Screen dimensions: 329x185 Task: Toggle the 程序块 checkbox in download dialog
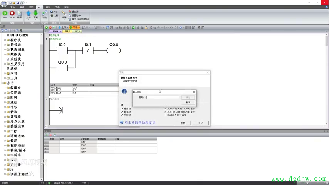point(122,109)
